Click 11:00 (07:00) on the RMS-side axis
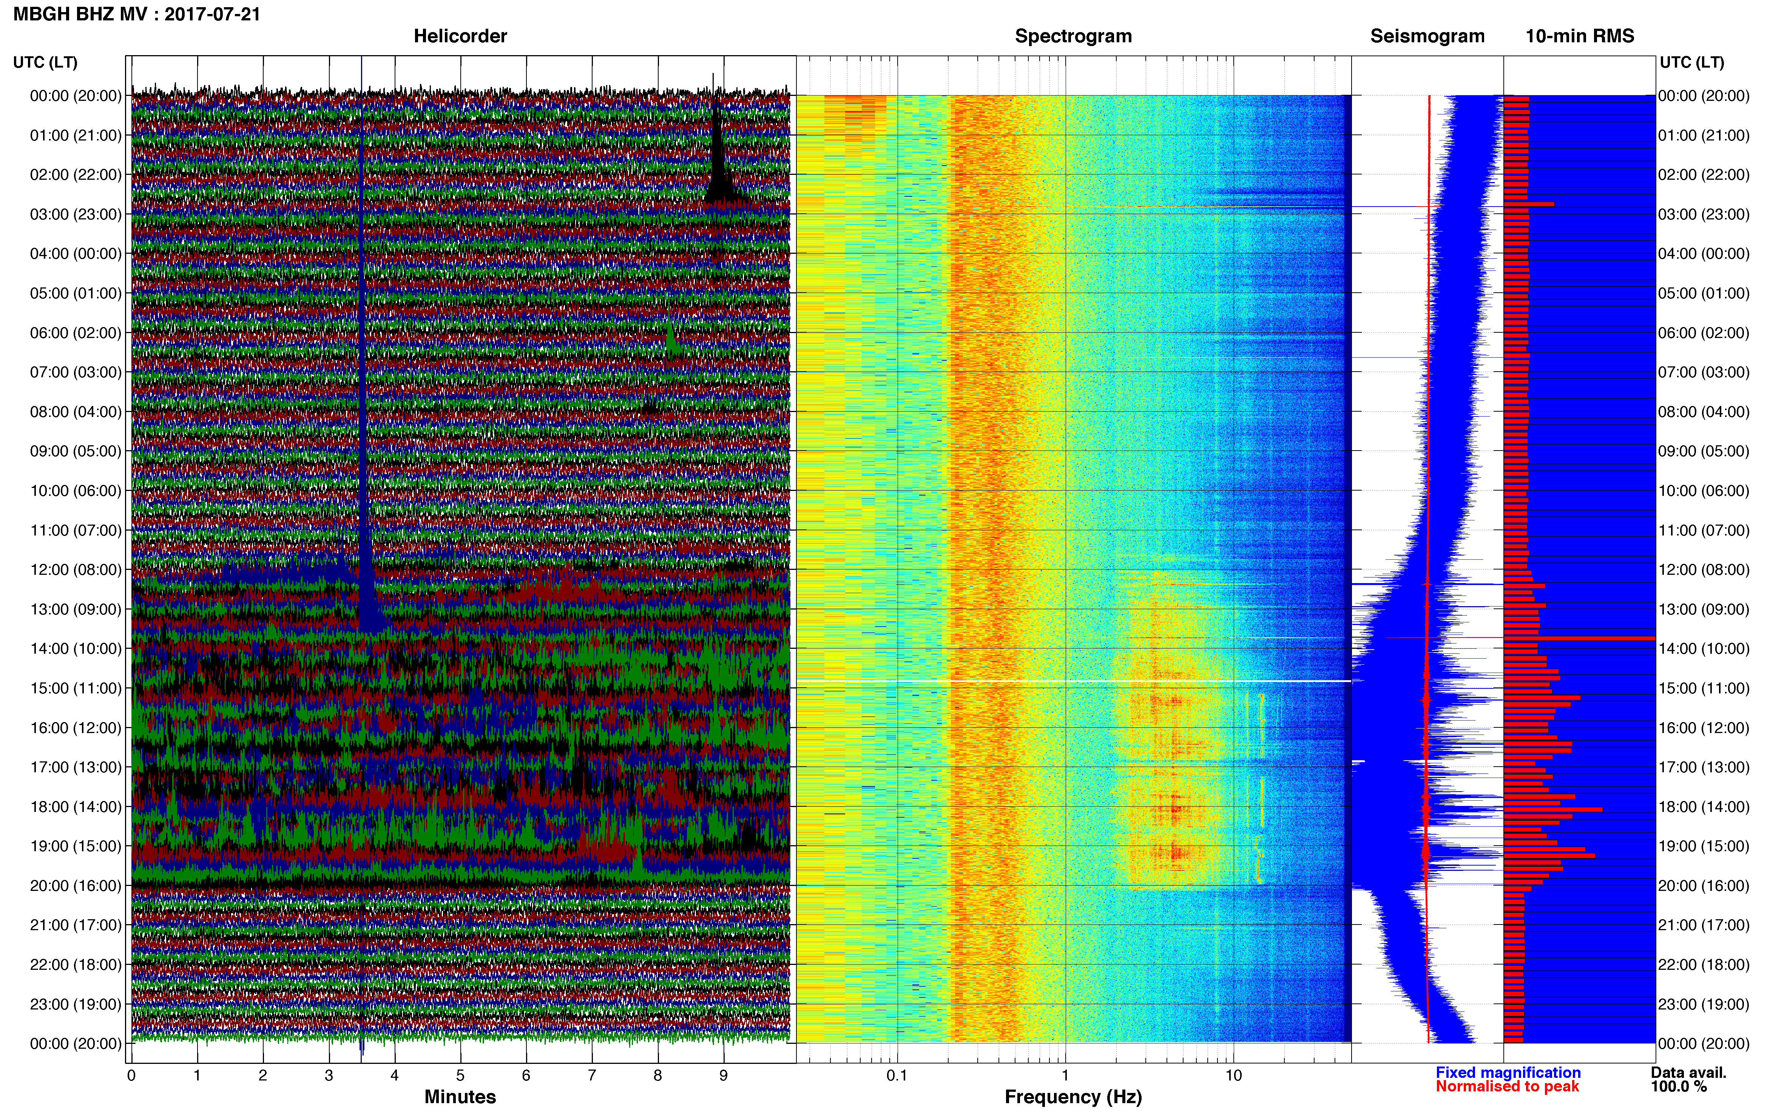The image size is (1790, 1119). click(1704, 531)
